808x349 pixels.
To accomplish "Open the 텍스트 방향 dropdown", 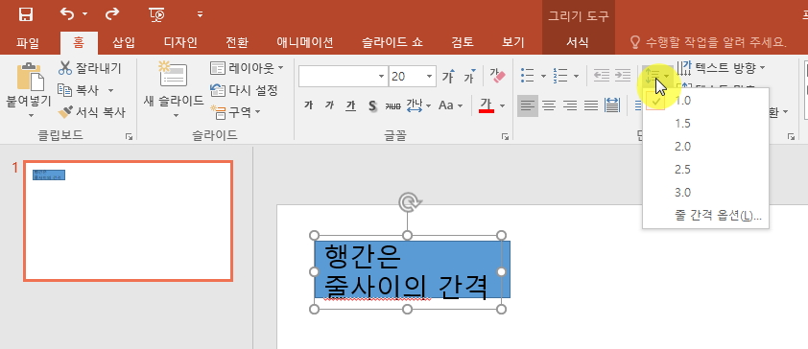I will tap(720, 67).
